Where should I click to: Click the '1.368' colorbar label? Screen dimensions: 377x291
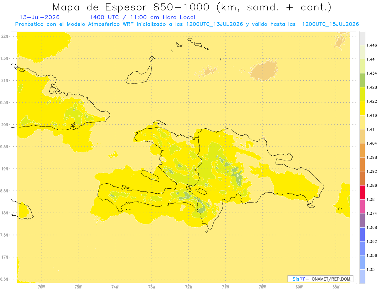(x=372, y=227)
